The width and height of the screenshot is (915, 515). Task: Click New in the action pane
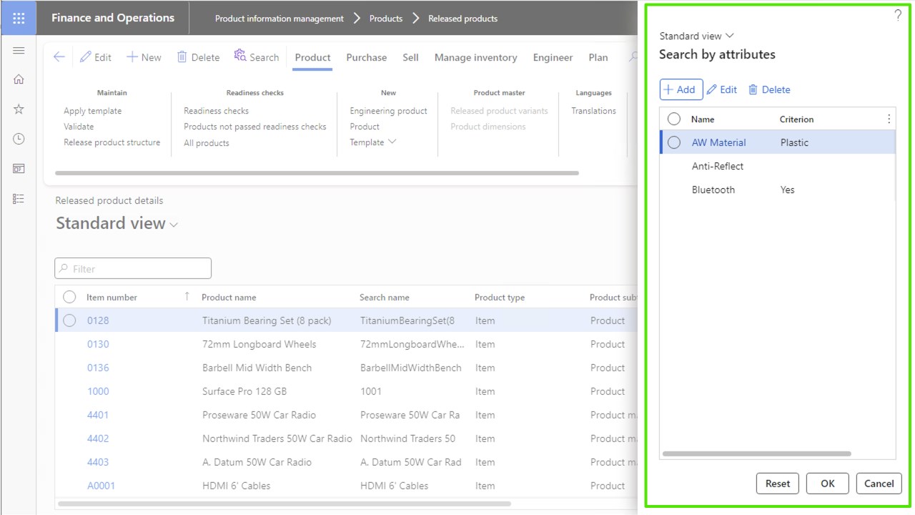pyautogui.click(x=144, y=57)
